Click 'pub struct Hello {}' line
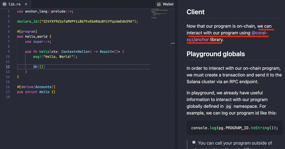 tap(36, 92)
